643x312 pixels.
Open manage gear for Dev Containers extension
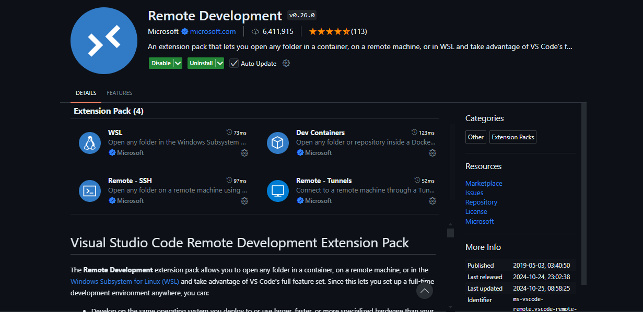432,153
